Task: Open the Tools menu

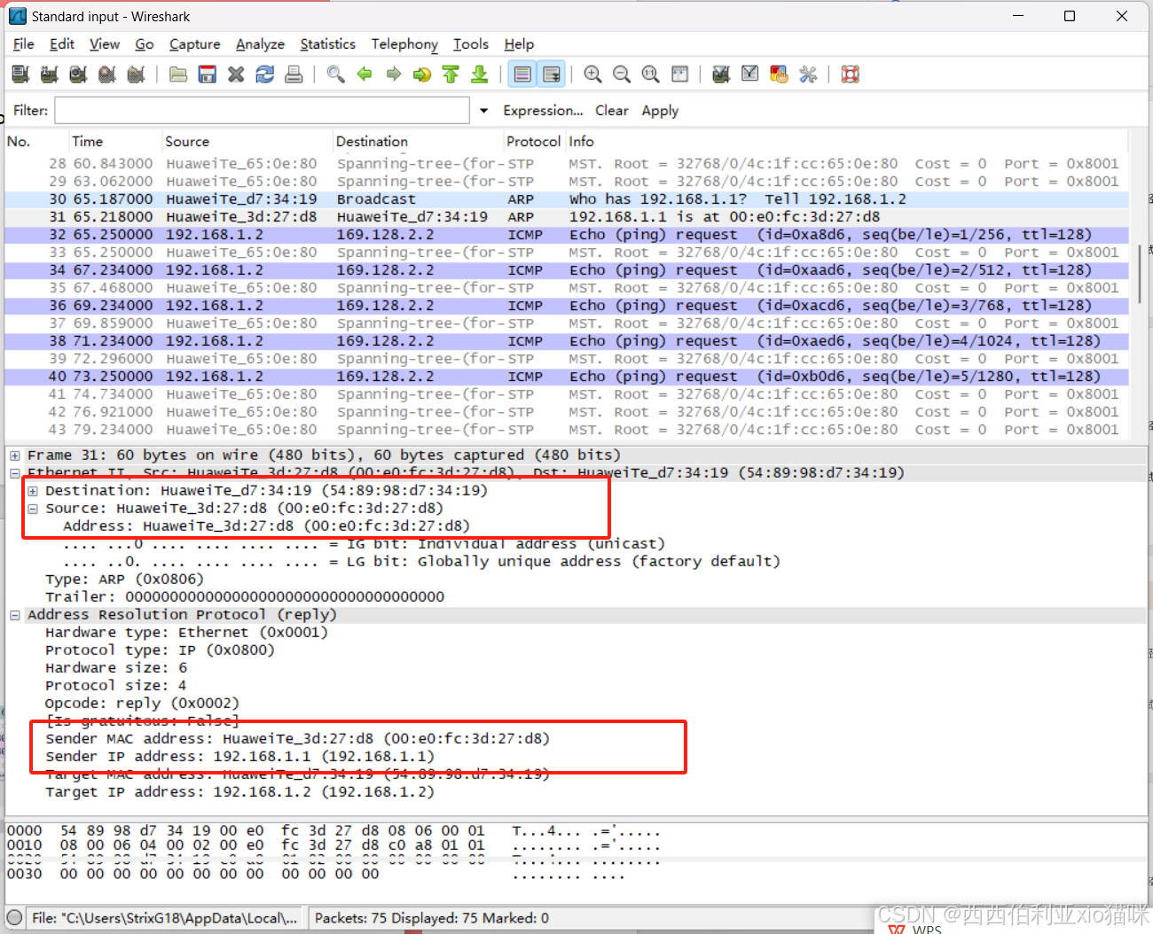Action: point(471,44)
